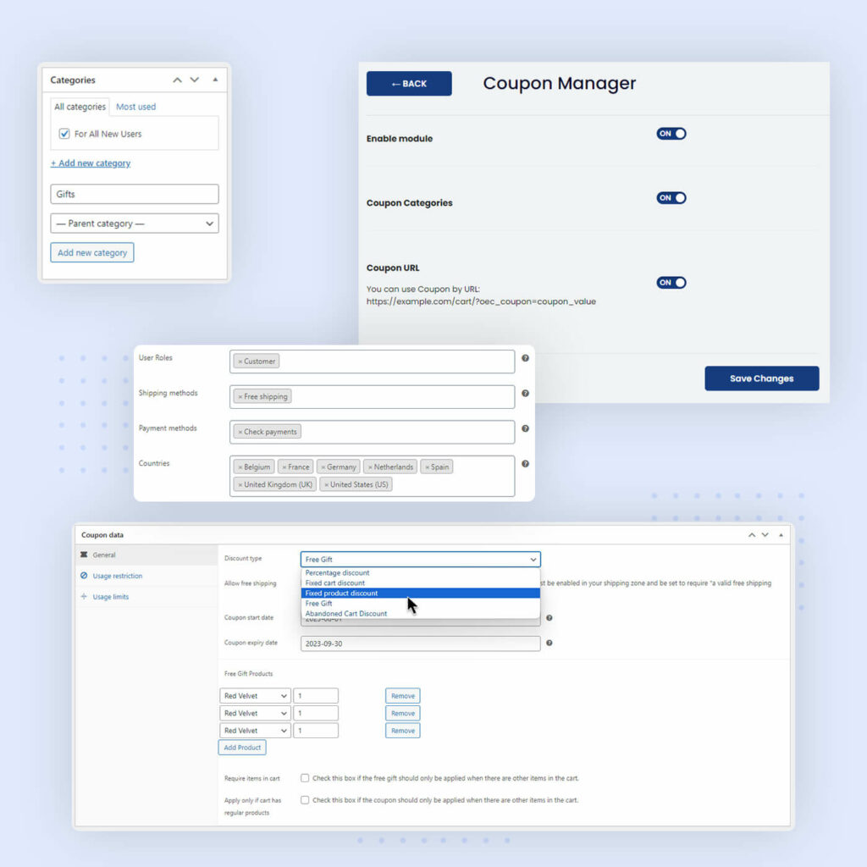Open the first Red Velvet product dropdown
The image size is (867, 867).
pyautogui.click(x=256, y=696)
